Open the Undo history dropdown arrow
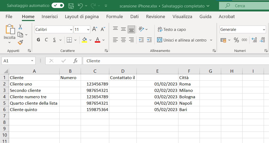Screen dimensions: 269x143 pos(86,6)
